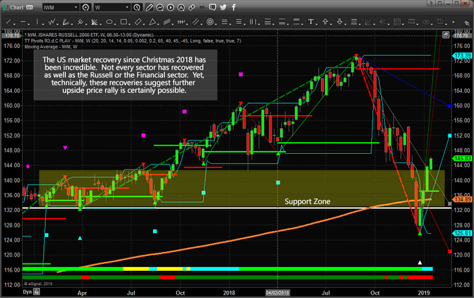Click the pop-out window button
The image size is (474, 298).
[439, 3]
